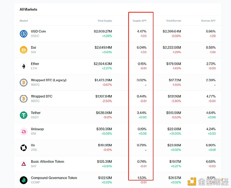Screen dimensions: 231x188
Task: Click the Compound Governance Token icon
Action: click(x=24, y=180)
